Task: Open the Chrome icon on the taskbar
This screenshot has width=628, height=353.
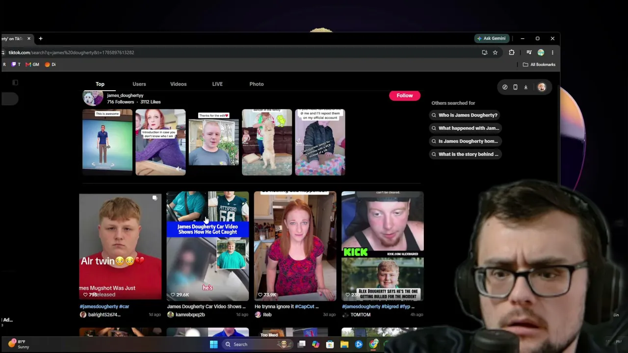Action: click(374, 344)
